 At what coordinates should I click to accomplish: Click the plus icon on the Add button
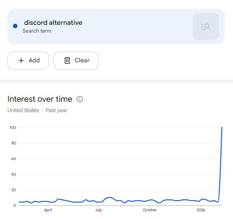pos(21,61)
